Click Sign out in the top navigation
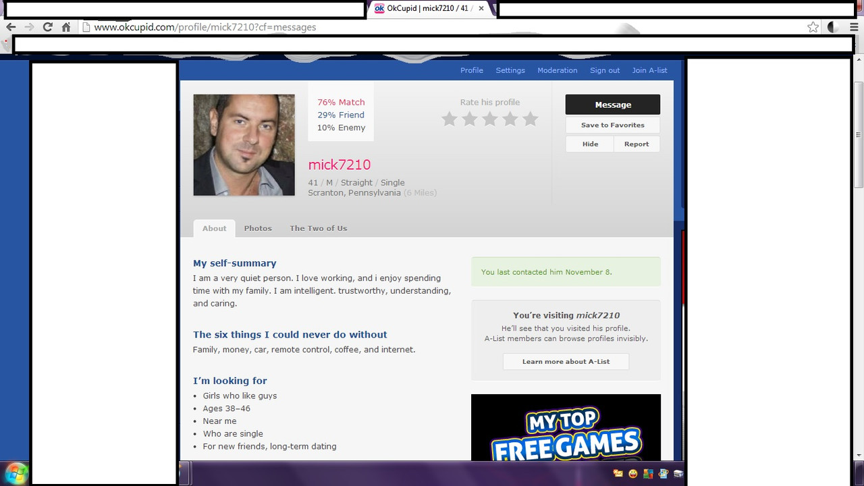The height and width of the screenshot is (486, 864). 605,70
